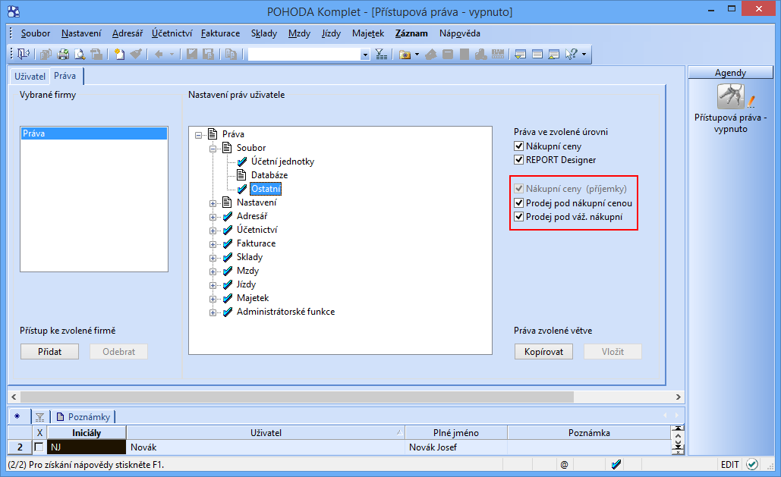Uncheck Prodej pod nákupní cenou
This screenshot has height=477, width=781.
coord(518,202)
